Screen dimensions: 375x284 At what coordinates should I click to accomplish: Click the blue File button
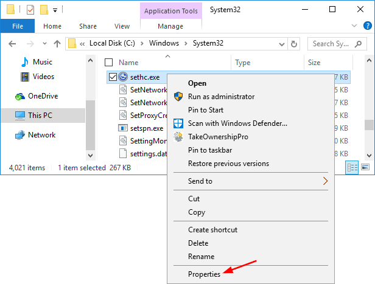[x=18, y=26]
